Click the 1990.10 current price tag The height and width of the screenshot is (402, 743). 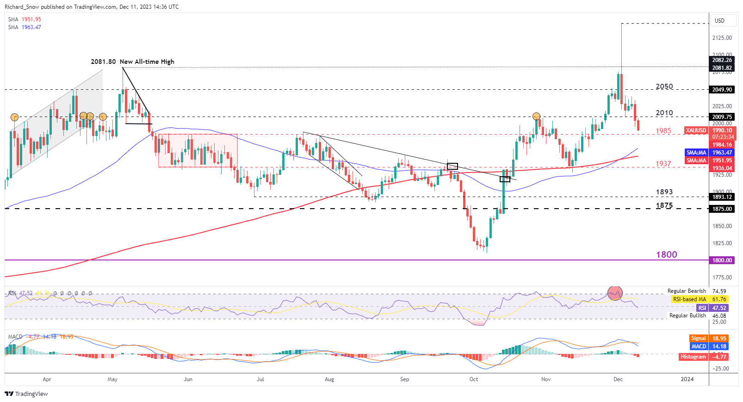[722, 130]
